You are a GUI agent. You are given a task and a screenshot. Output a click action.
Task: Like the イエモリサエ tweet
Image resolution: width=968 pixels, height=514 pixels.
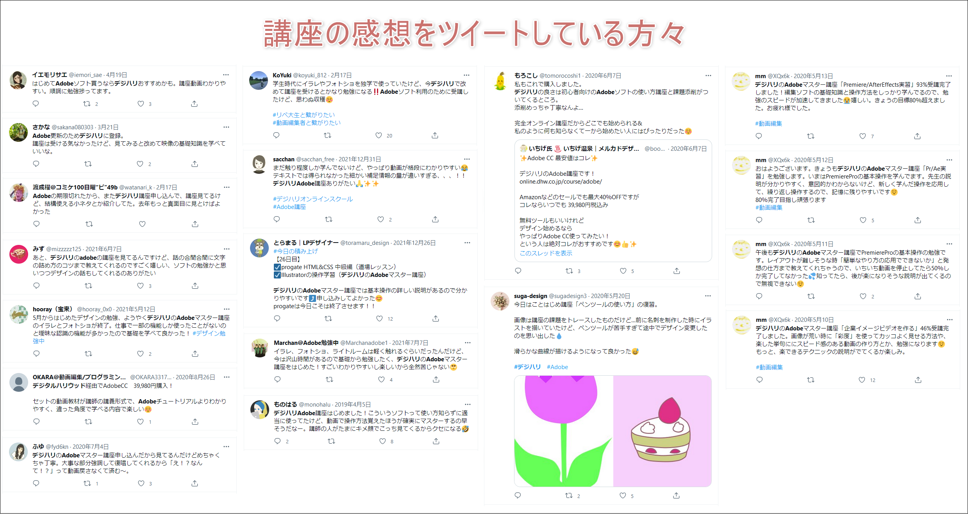pyautogui.click(x=141, y=104)
